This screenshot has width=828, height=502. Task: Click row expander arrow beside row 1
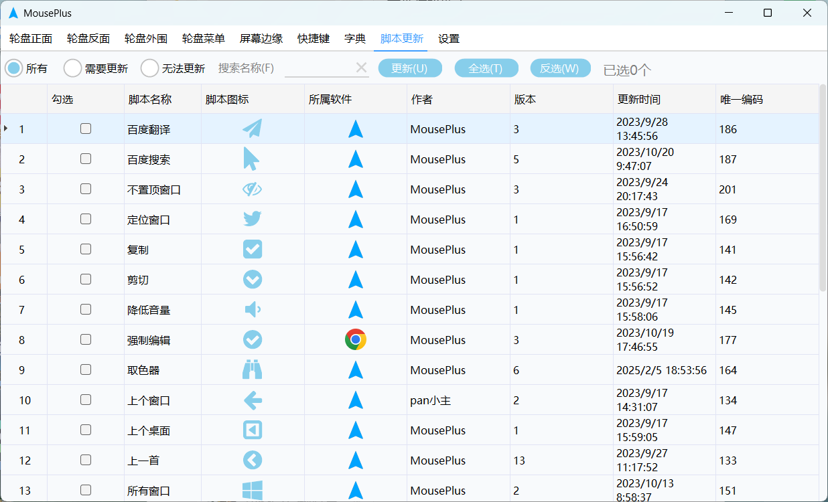point(7,128)
